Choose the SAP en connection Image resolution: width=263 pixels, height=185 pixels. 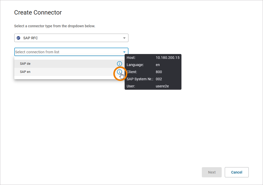tap(25, 72)
